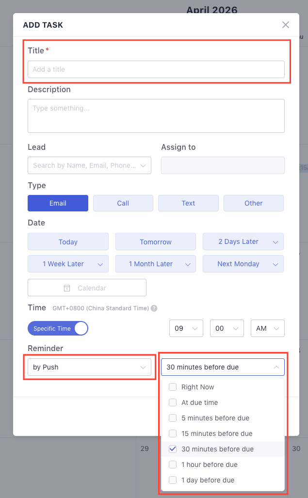The width and height of the screenshot is (308, 498).
Task: Choose the Text task type
Action: [x=188, y=203]
